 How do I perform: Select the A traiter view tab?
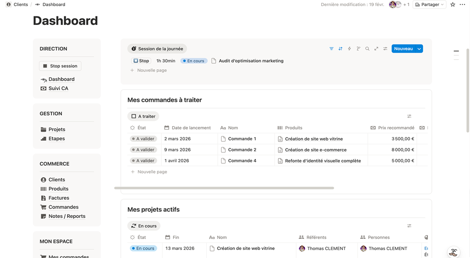[143, 116]
